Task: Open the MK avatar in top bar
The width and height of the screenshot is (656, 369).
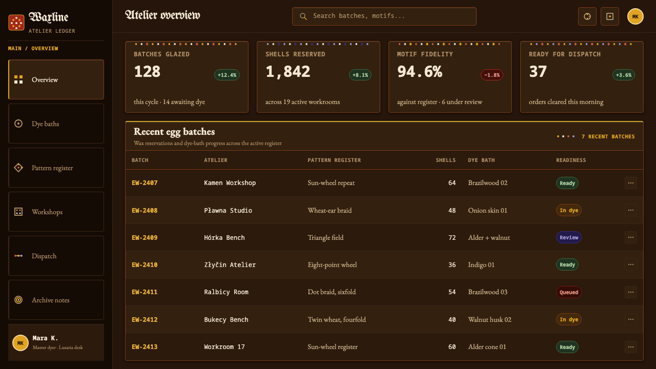Action: click(635, 16)
